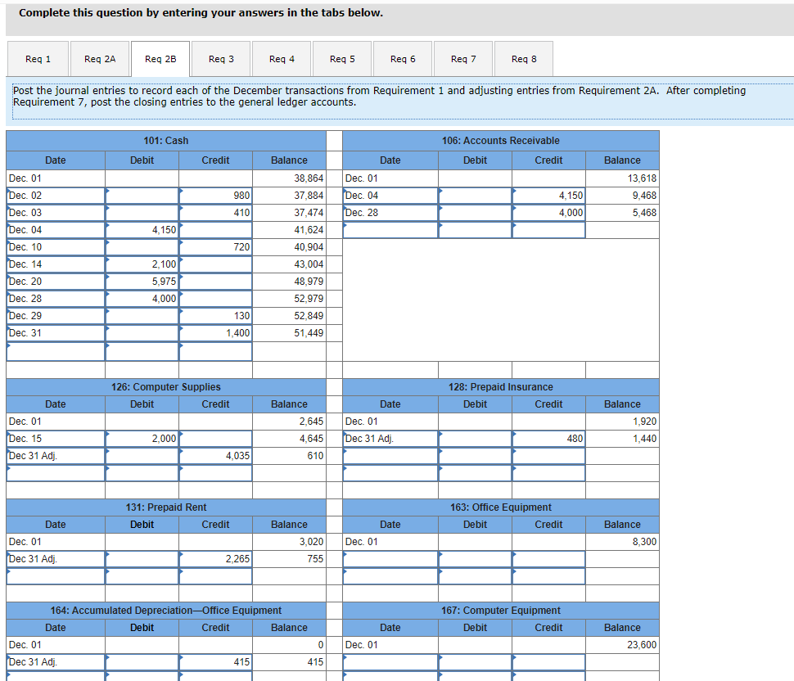Screen dimensions: 794x681
Task: Select the Req 5 tab
Action: [x=342, y=58]
